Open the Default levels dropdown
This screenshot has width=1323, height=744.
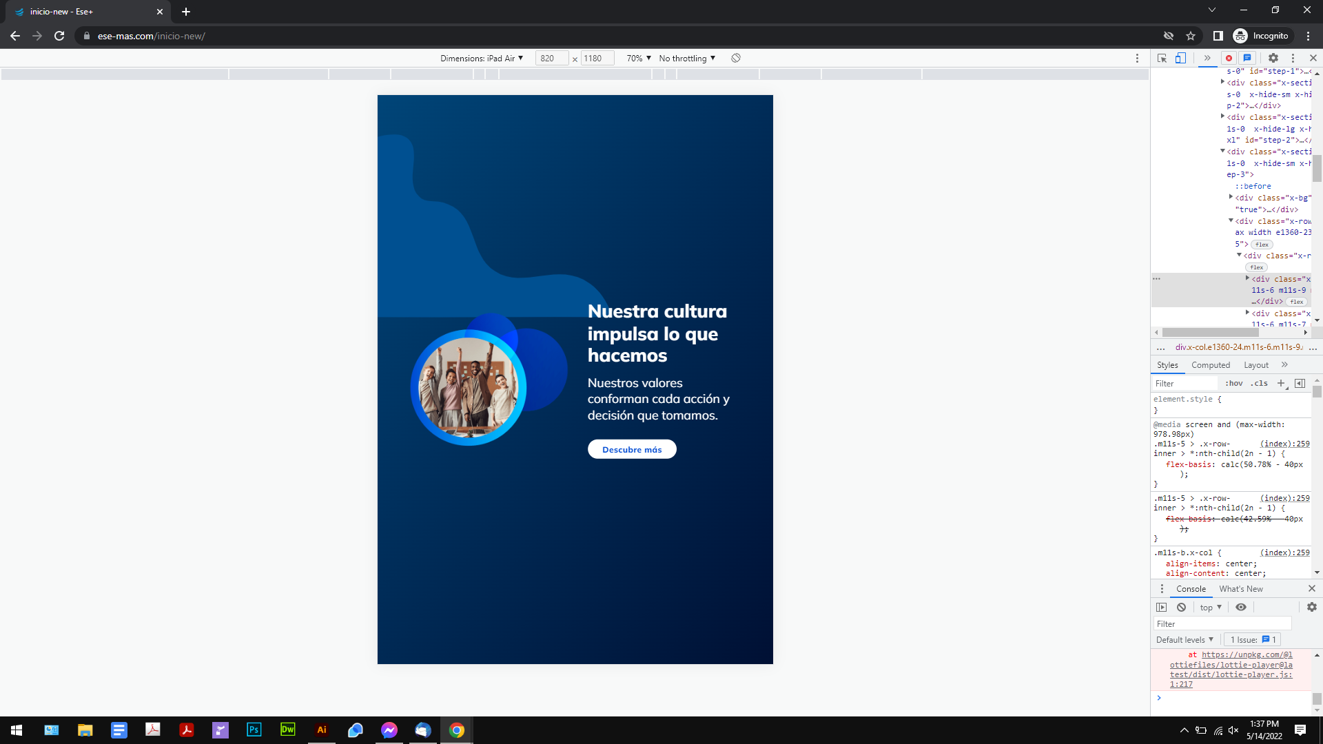pos(1184,639)
